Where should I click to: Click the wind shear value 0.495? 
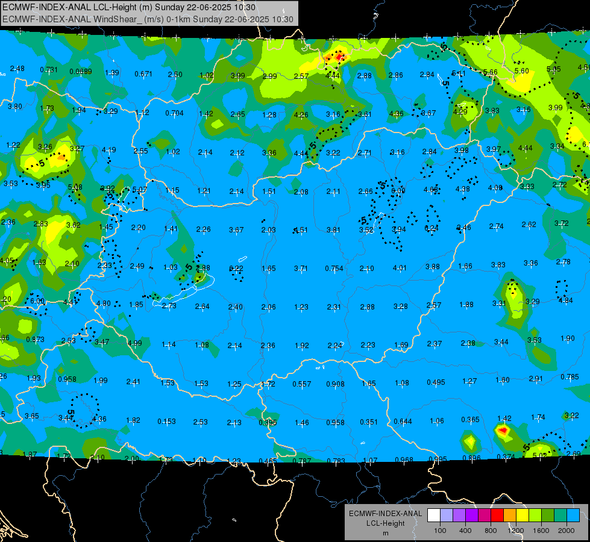[x=436, y=382]
